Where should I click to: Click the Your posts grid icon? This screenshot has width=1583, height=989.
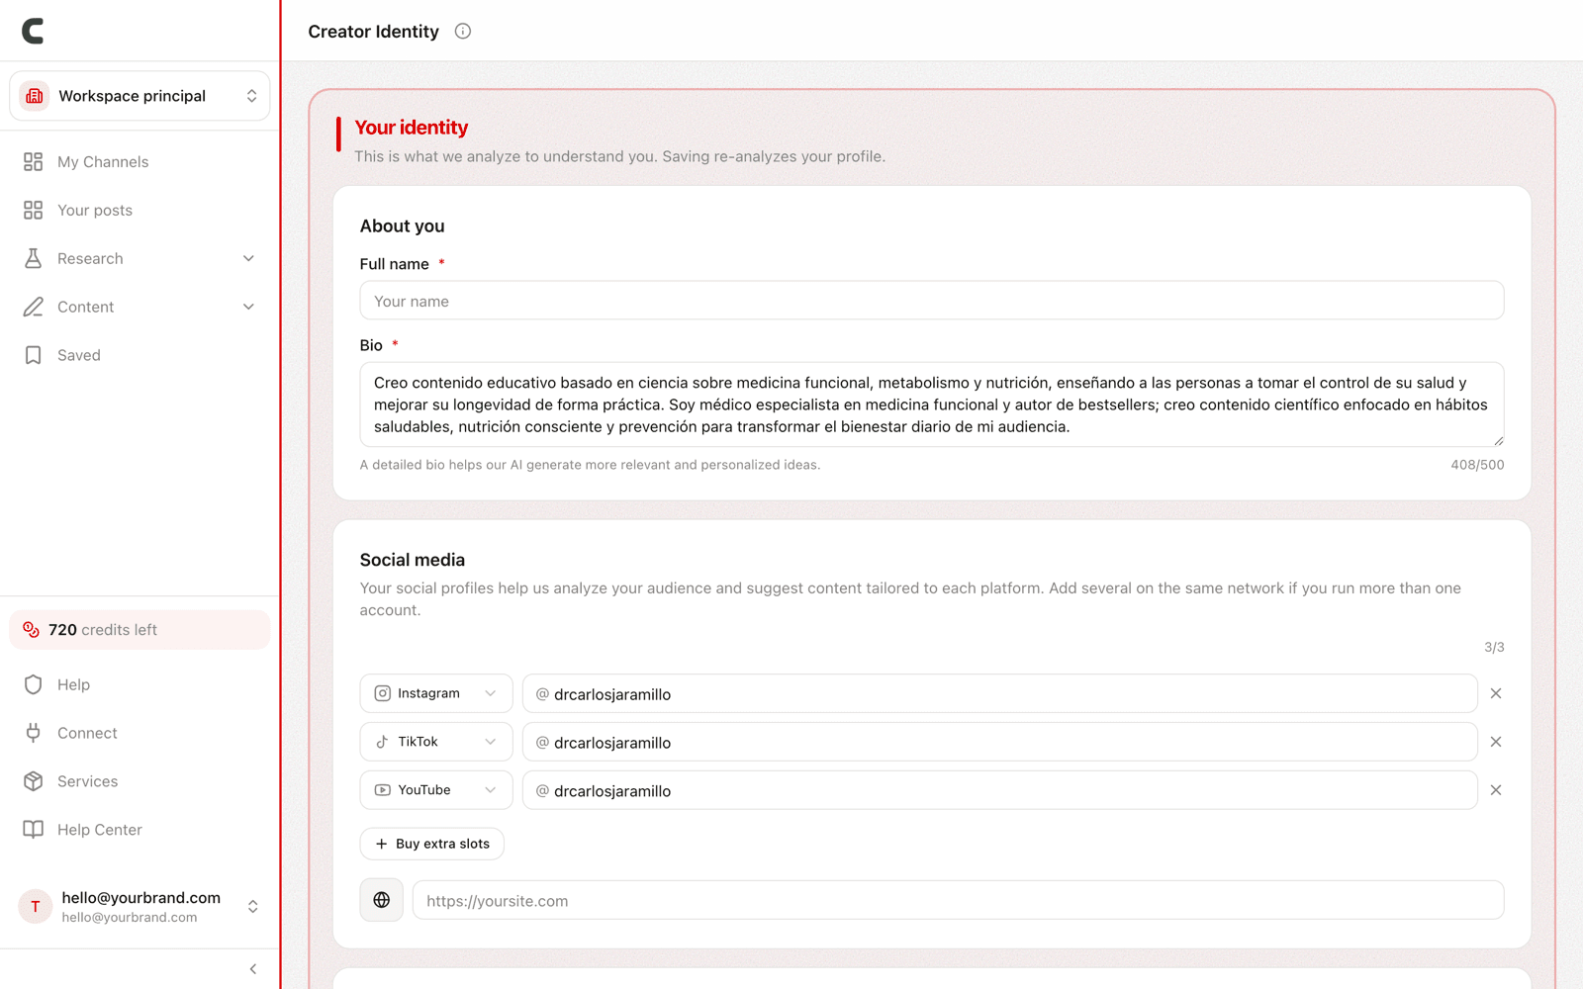coord(34,210)
